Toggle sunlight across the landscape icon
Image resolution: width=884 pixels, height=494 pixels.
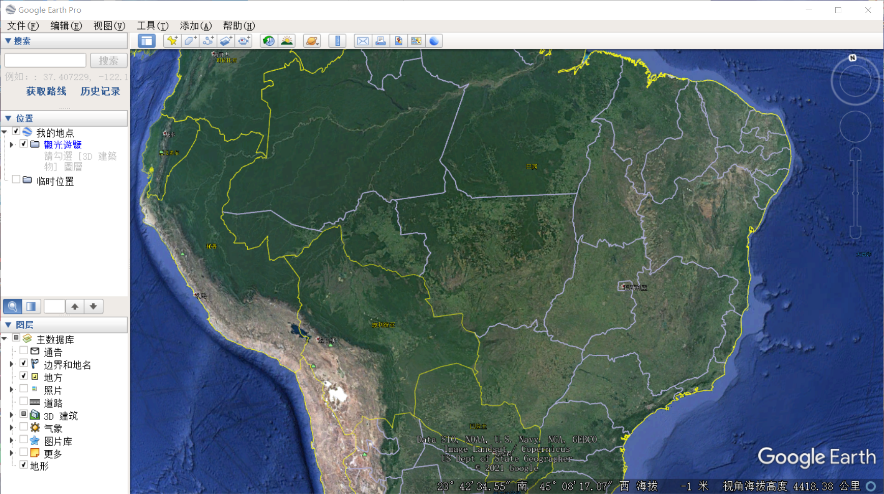[x=287, y=41]
